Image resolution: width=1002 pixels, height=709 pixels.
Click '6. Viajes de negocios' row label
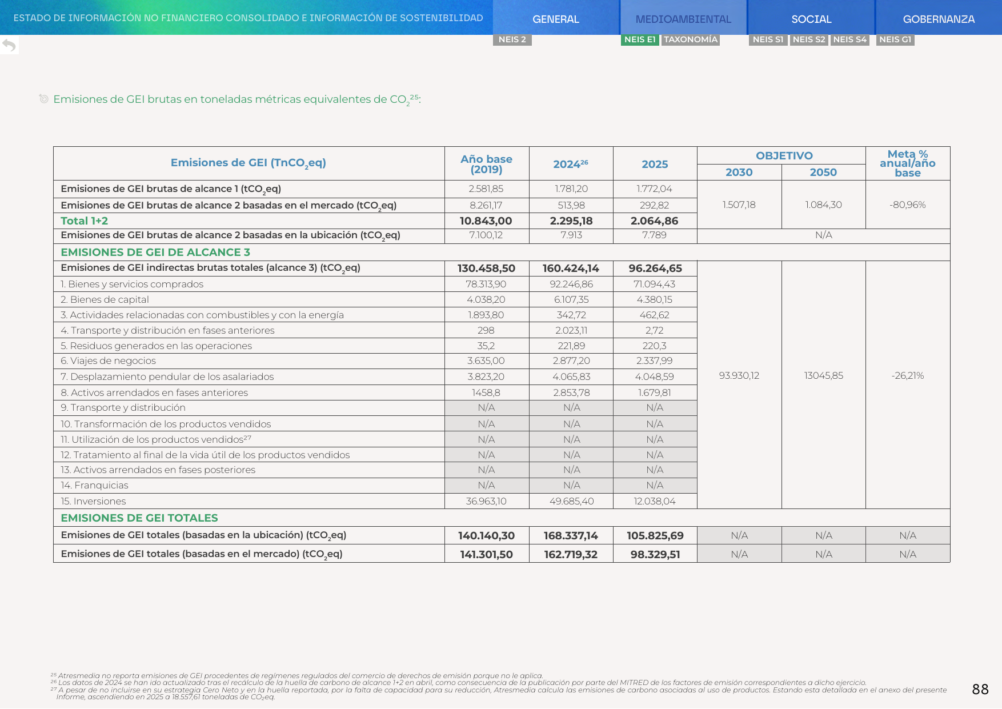pos(108,360)
